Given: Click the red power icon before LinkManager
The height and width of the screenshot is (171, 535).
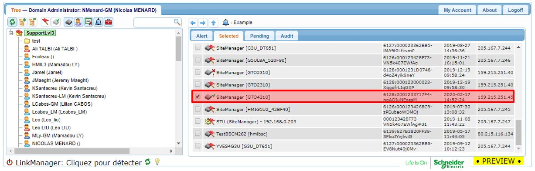Looking at the screenshot, I should (x=10, y=163).
